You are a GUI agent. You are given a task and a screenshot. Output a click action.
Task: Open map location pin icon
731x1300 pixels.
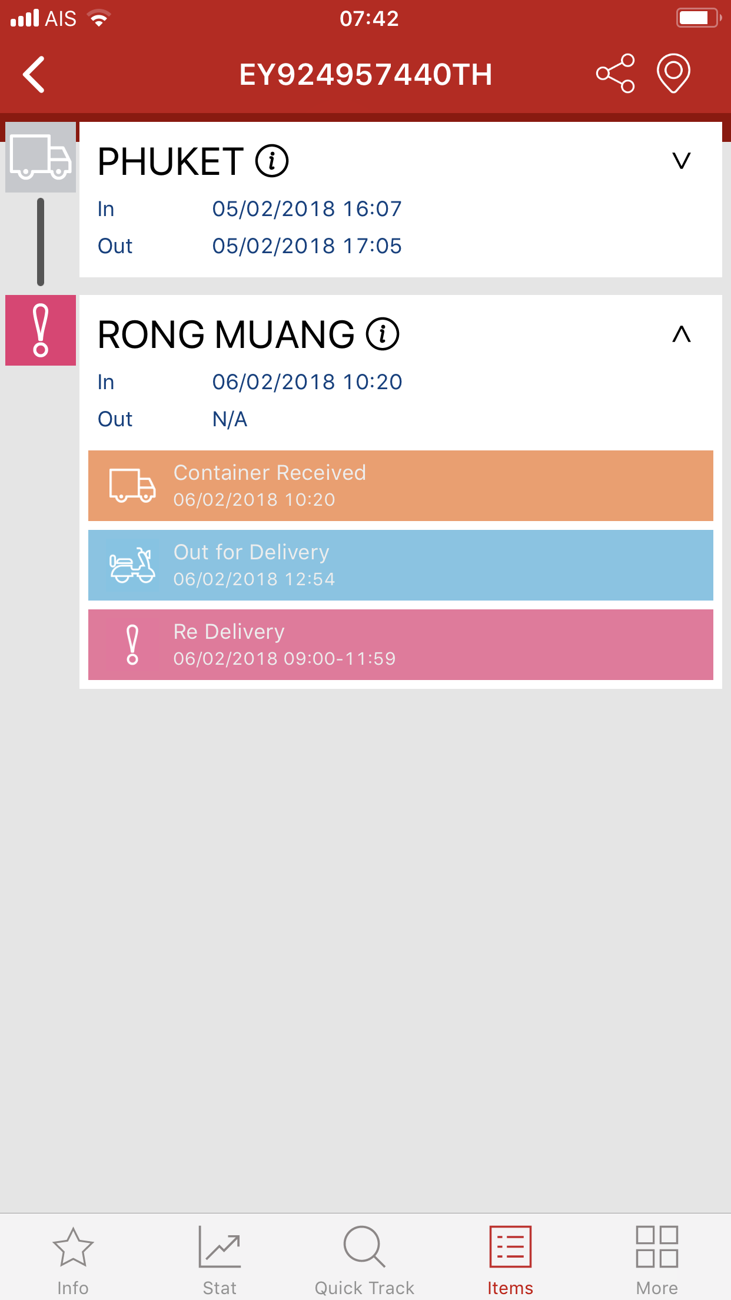point(673,74)
